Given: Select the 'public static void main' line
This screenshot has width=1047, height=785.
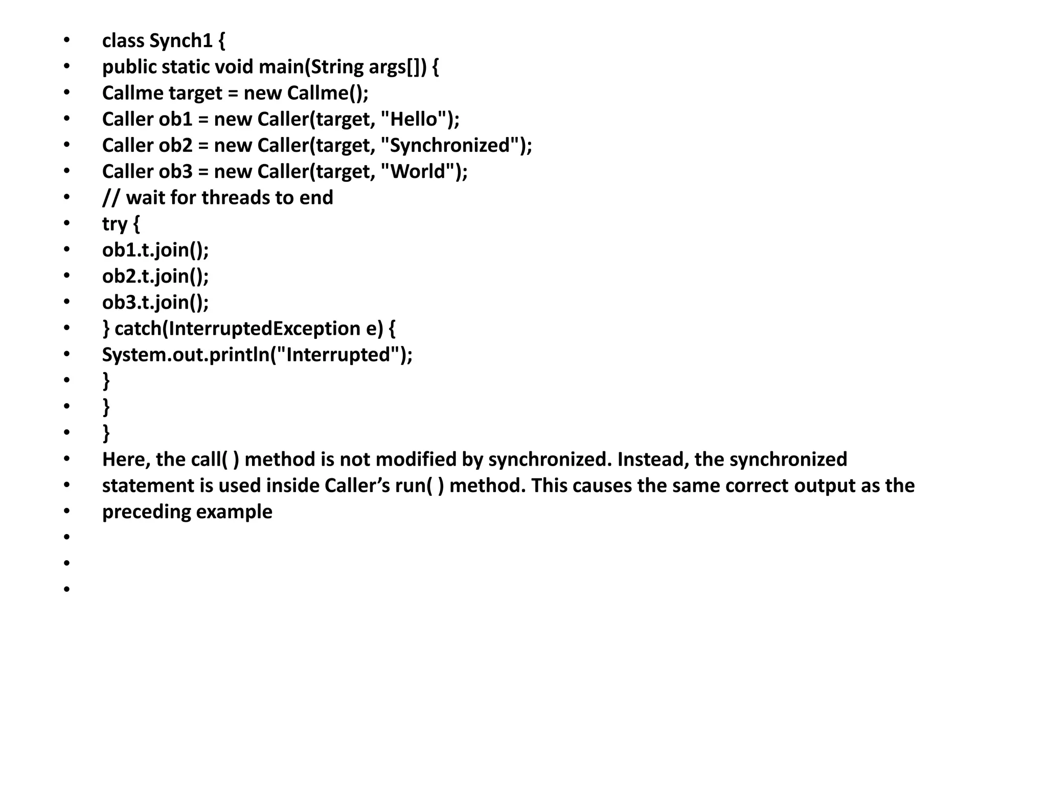Looking at the screenshot, I should pos(270,67).
